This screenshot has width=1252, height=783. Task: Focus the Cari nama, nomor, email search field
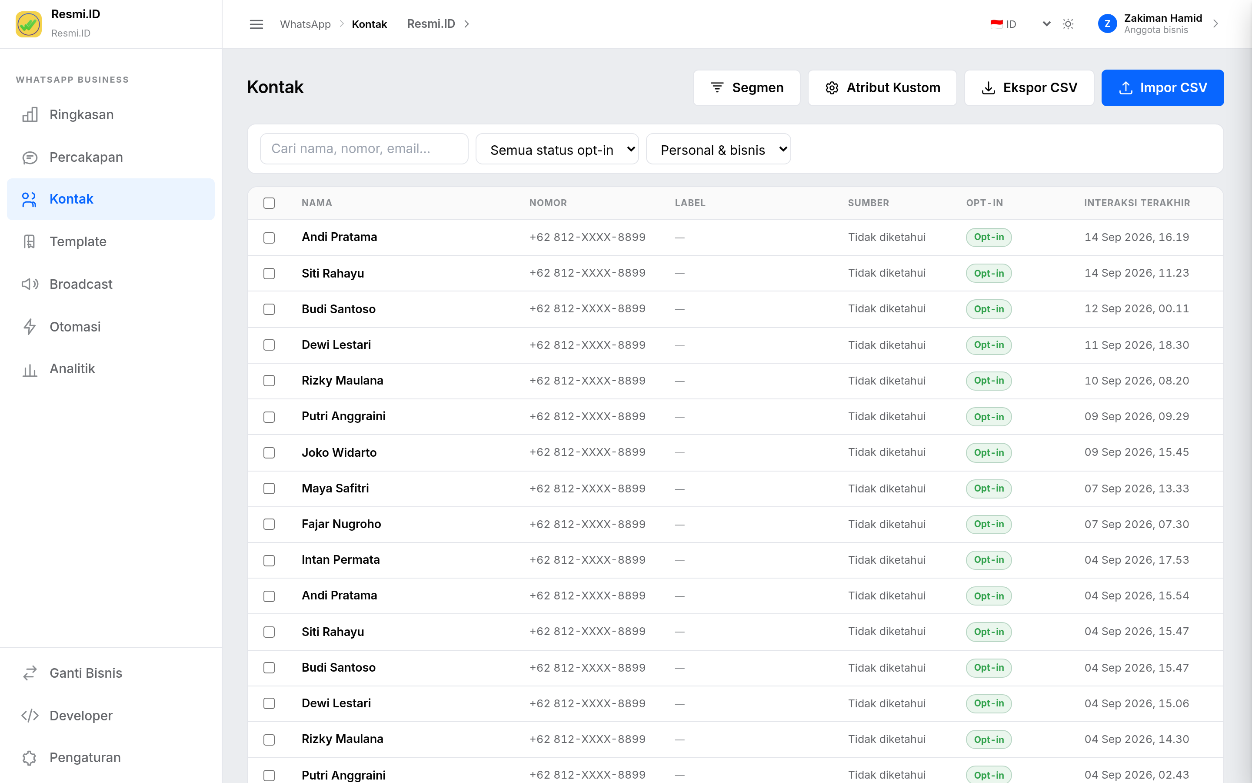coord(364,149)
